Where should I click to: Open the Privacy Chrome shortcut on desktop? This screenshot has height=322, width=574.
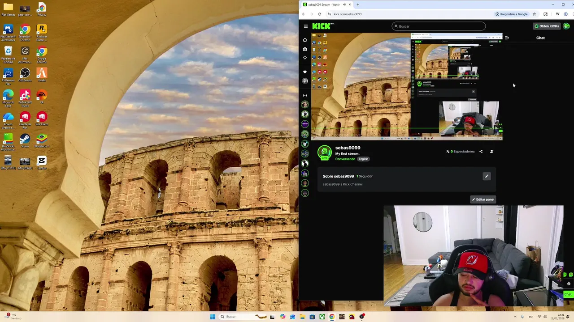pyautogui.click(x=42, y=9)
